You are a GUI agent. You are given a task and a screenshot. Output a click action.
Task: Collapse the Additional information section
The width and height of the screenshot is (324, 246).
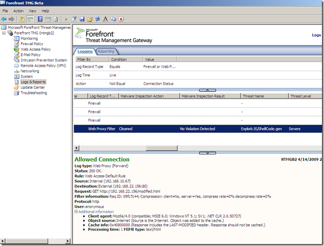pyautogui.click(x=76, y=211)
